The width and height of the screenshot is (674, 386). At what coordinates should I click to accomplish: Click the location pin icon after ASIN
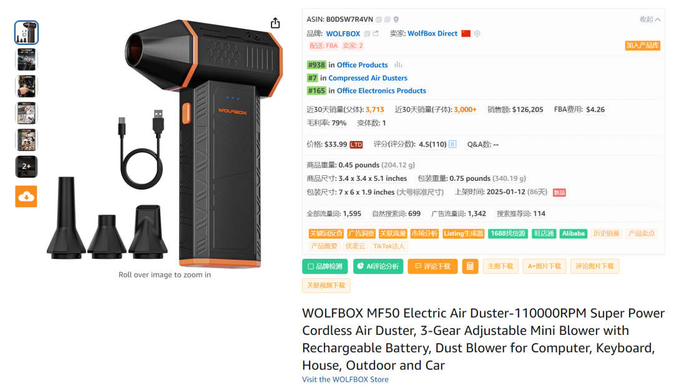(x=396, y=19)
